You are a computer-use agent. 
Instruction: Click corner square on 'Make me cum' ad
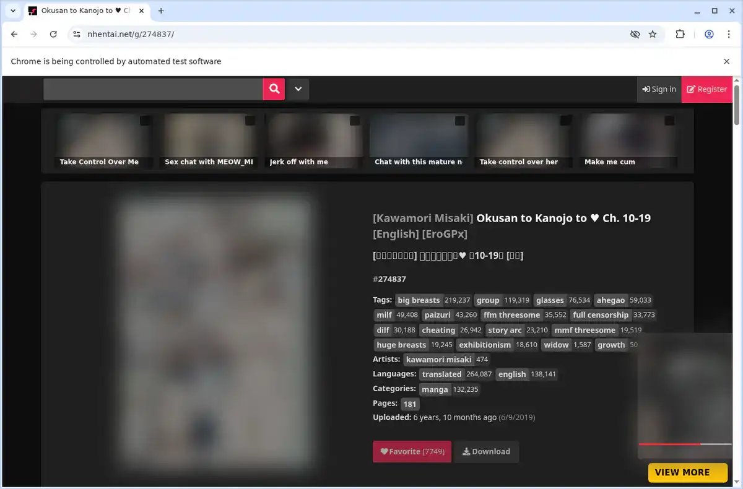(x=669, y=121)
